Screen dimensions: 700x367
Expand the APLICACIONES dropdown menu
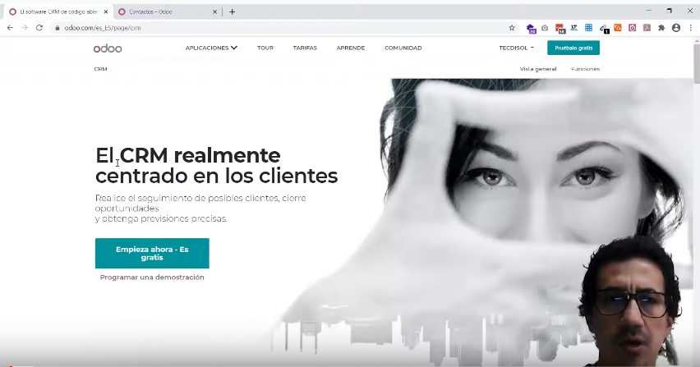[x=211, y=48]
